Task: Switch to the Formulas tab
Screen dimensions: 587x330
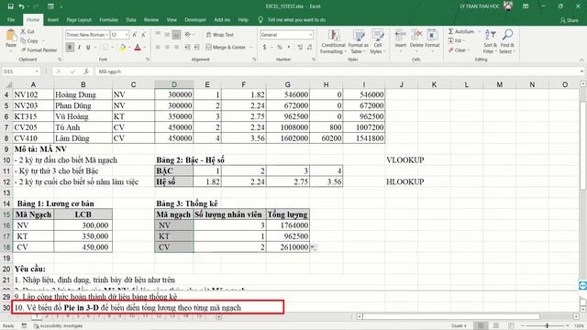Action: [x=108, y=20]
